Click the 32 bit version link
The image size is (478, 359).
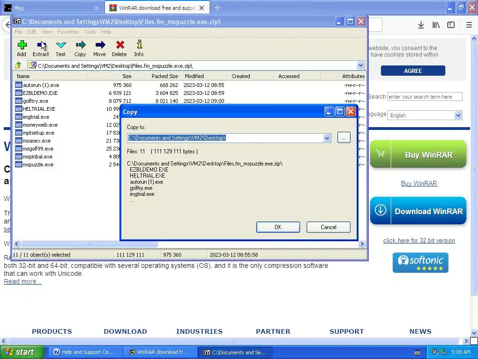pyautogui.click(x=419, y=241)
